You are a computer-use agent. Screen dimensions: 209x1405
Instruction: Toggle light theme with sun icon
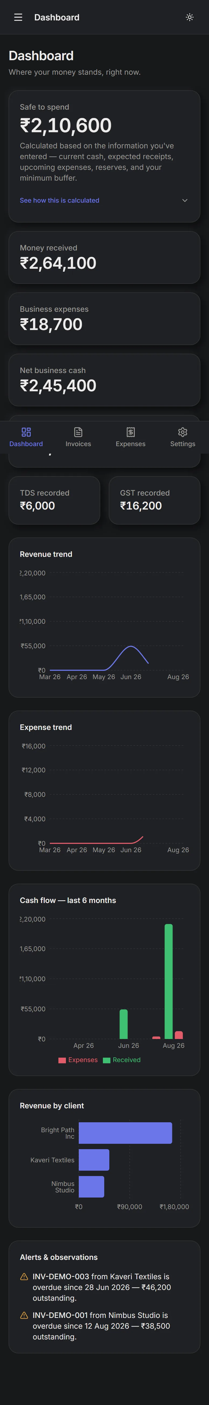(189, 17)
